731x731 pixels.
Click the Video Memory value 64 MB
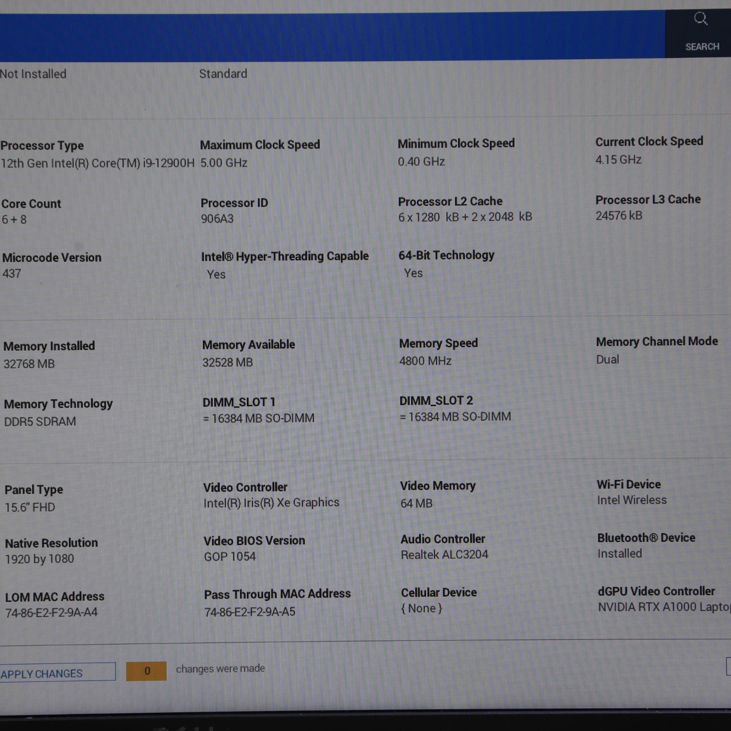pyautogui.click(x=416, y=503)
